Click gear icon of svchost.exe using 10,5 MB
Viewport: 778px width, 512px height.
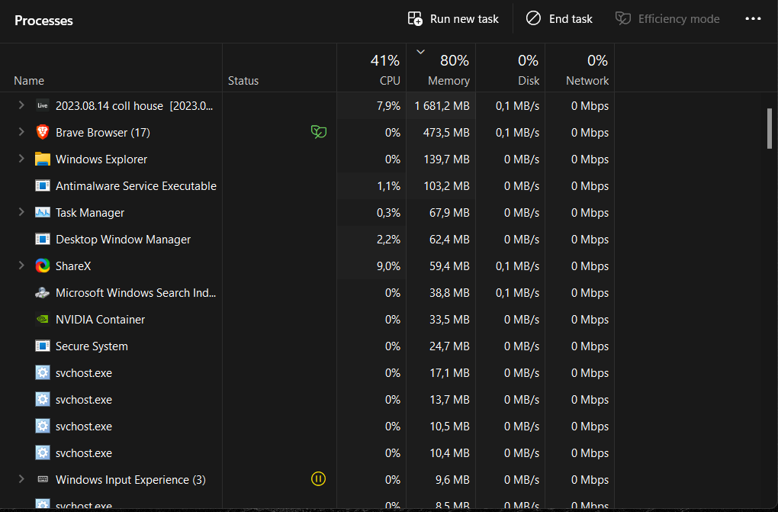click(43, 426)
